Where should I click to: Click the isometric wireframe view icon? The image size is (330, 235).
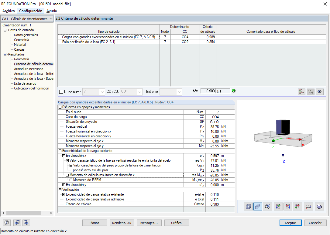click(248, 207)
